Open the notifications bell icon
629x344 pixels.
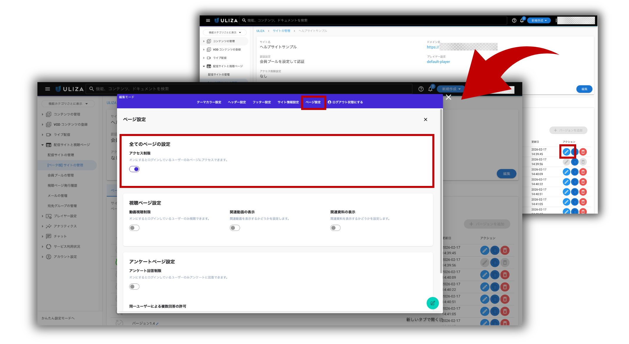pyautogui.click(x=430, y=89)
